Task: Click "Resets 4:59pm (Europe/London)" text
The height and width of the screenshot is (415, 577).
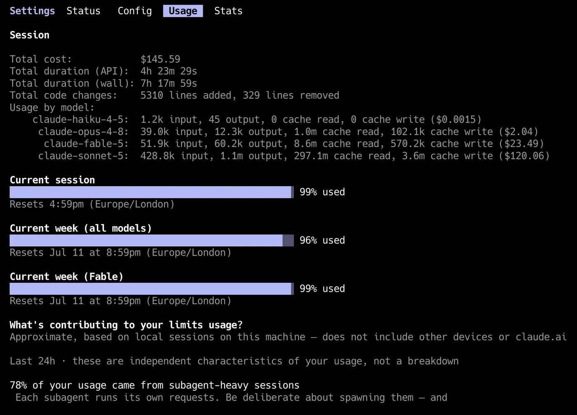Action: pos(92,204)
